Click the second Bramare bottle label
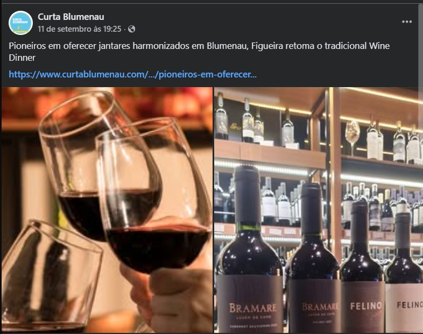Screen dimensions: 423x334 tap(314, 305)
